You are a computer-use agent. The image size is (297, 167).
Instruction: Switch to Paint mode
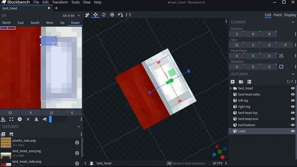pyautogui.click(x=278, y=15)
